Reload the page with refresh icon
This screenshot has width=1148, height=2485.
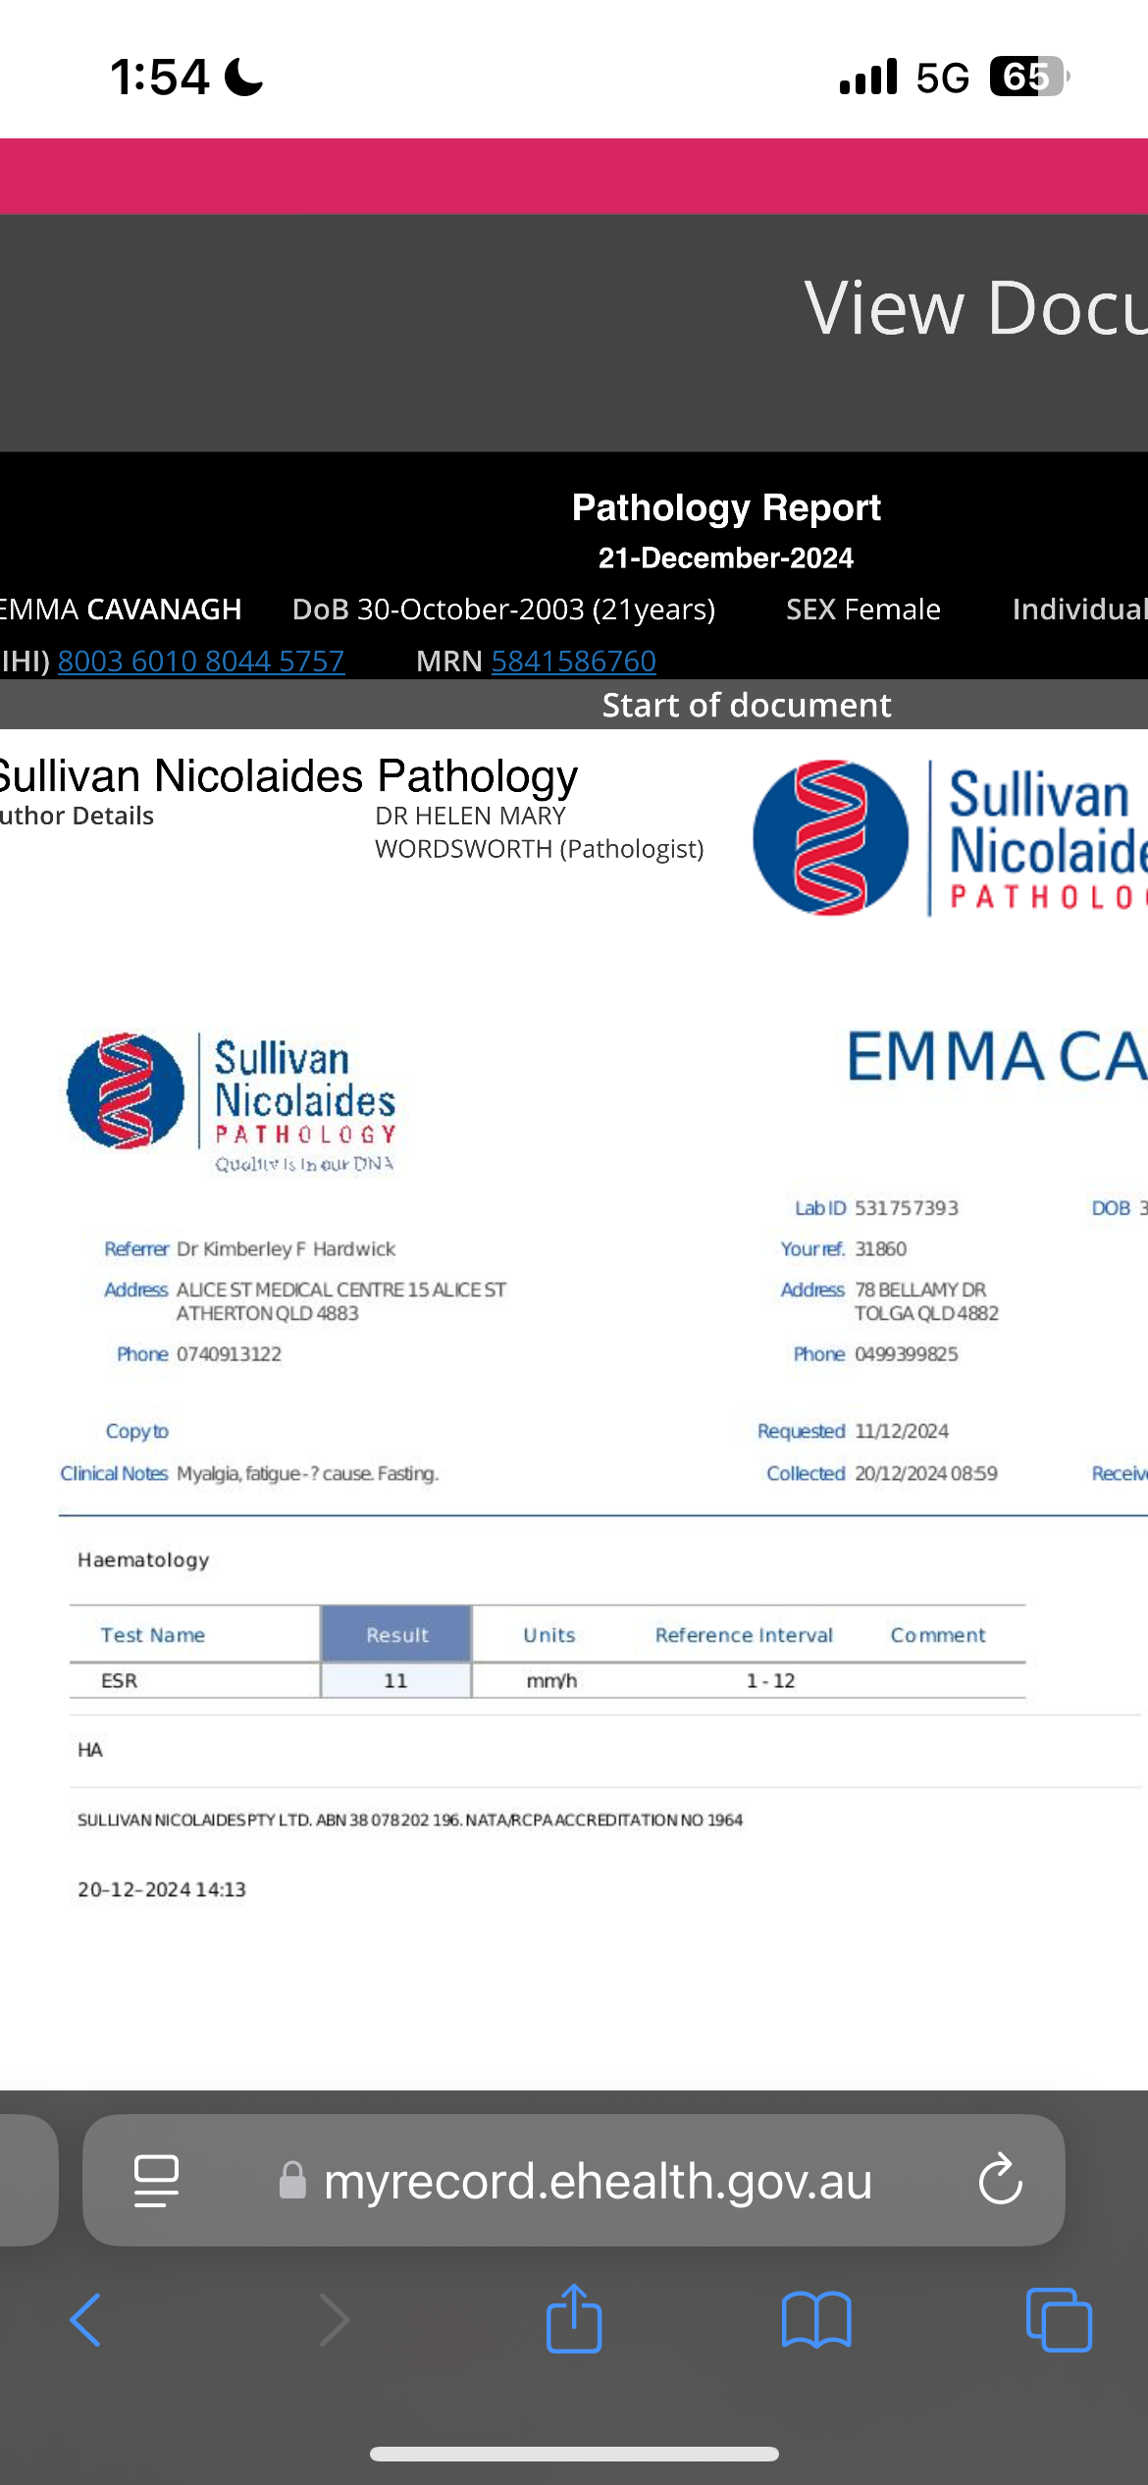(1000, 2180)
